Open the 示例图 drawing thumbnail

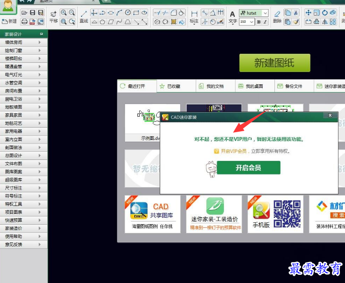[142, 123]
